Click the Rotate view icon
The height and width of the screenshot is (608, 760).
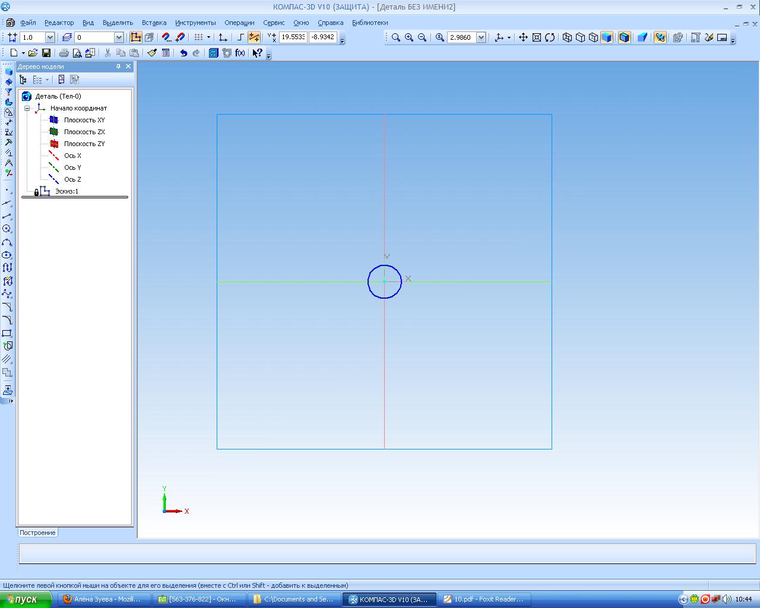click(550, 37)
